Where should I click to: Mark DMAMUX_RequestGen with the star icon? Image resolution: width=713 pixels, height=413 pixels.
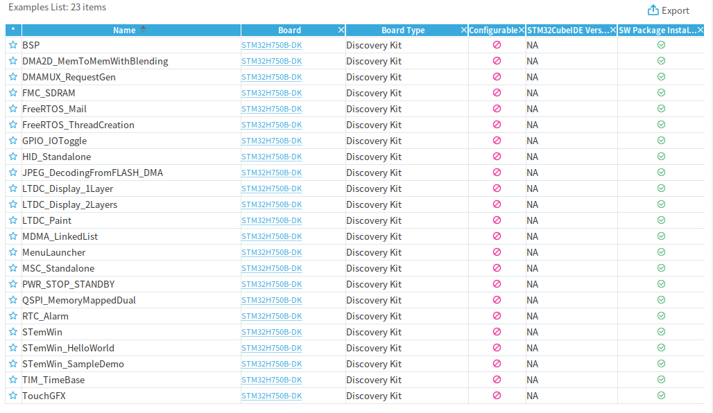click(x=13, y=77)
